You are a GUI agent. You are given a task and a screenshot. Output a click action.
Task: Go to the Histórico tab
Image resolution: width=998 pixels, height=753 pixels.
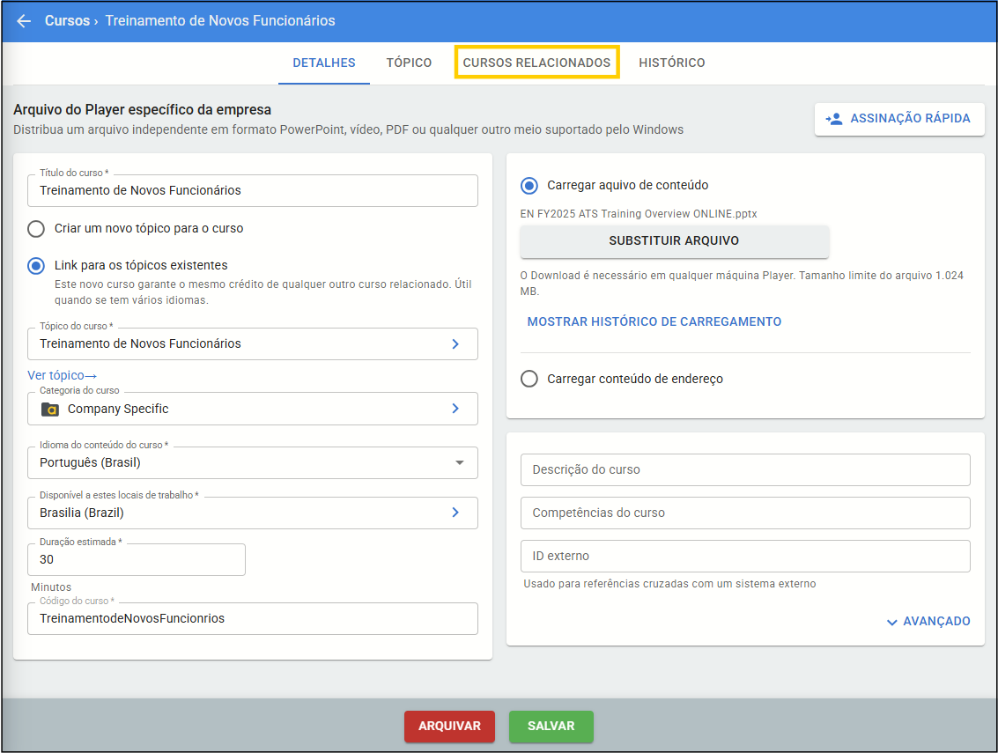pyautogui.click(x=671, y=63)
